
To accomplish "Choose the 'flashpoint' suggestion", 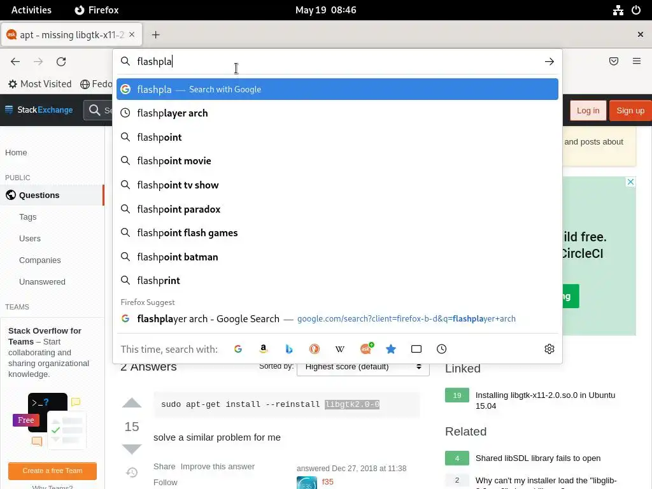I will pos(337,138).
